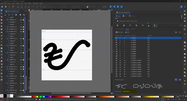This screenshot has height=101, width=187.
Task: Collapse the U+000075 u U layer
Action: pyautogui.click(x=5, y=60)
